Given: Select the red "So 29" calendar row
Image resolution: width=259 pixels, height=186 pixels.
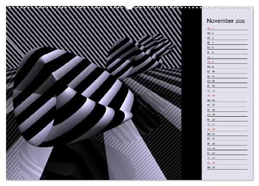Looking at the screenshot, I should 227,163.
